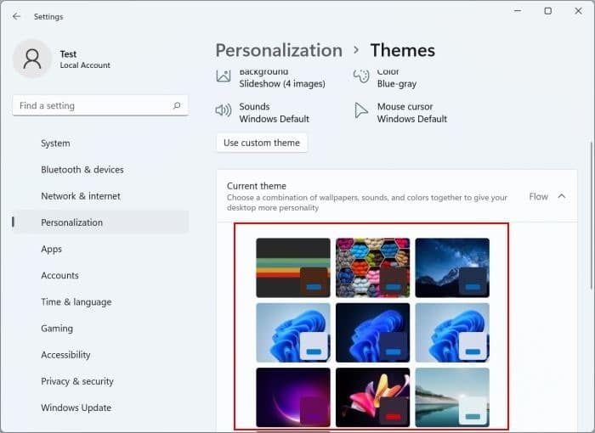The width and height of the screenshot is (595, 433).
Task: Click the Background picture icon
Action: point(224,76)
